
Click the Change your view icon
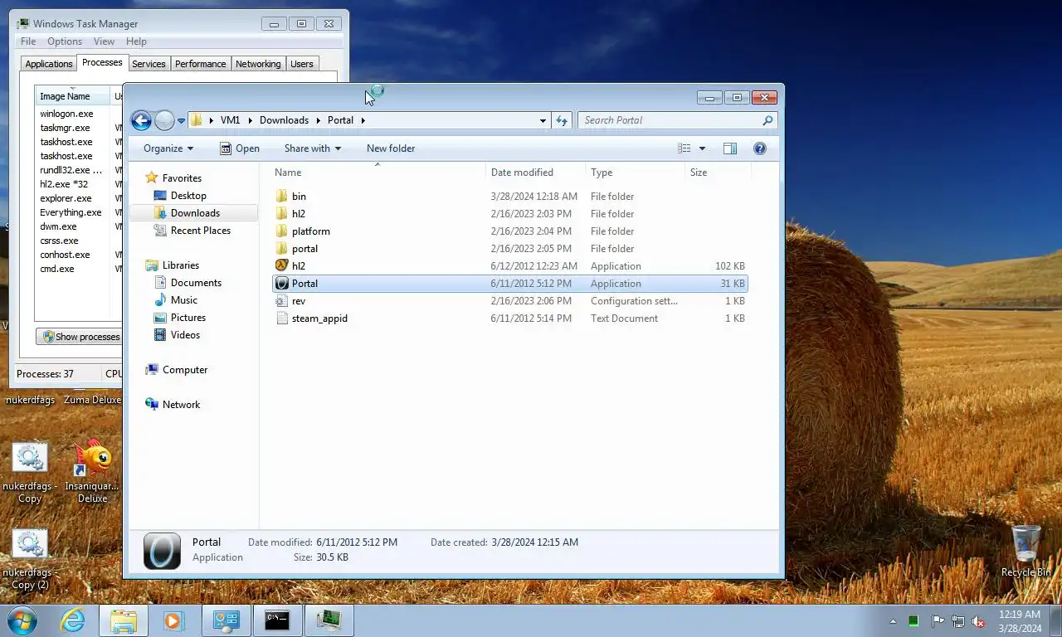[x=684, y=148]
